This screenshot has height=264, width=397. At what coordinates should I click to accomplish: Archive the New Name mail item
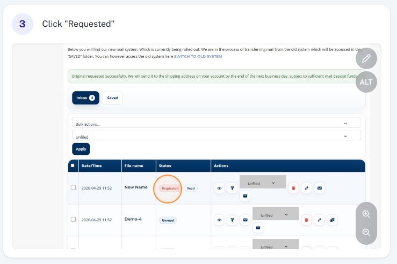(x=245, y=196)
